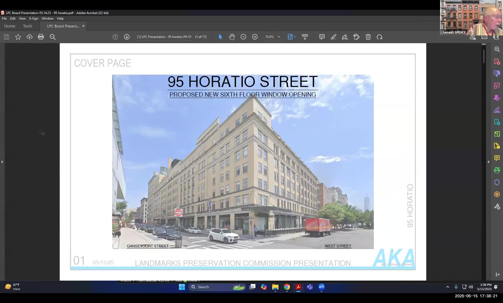Delete with the trash can icon

coord(368,37)
